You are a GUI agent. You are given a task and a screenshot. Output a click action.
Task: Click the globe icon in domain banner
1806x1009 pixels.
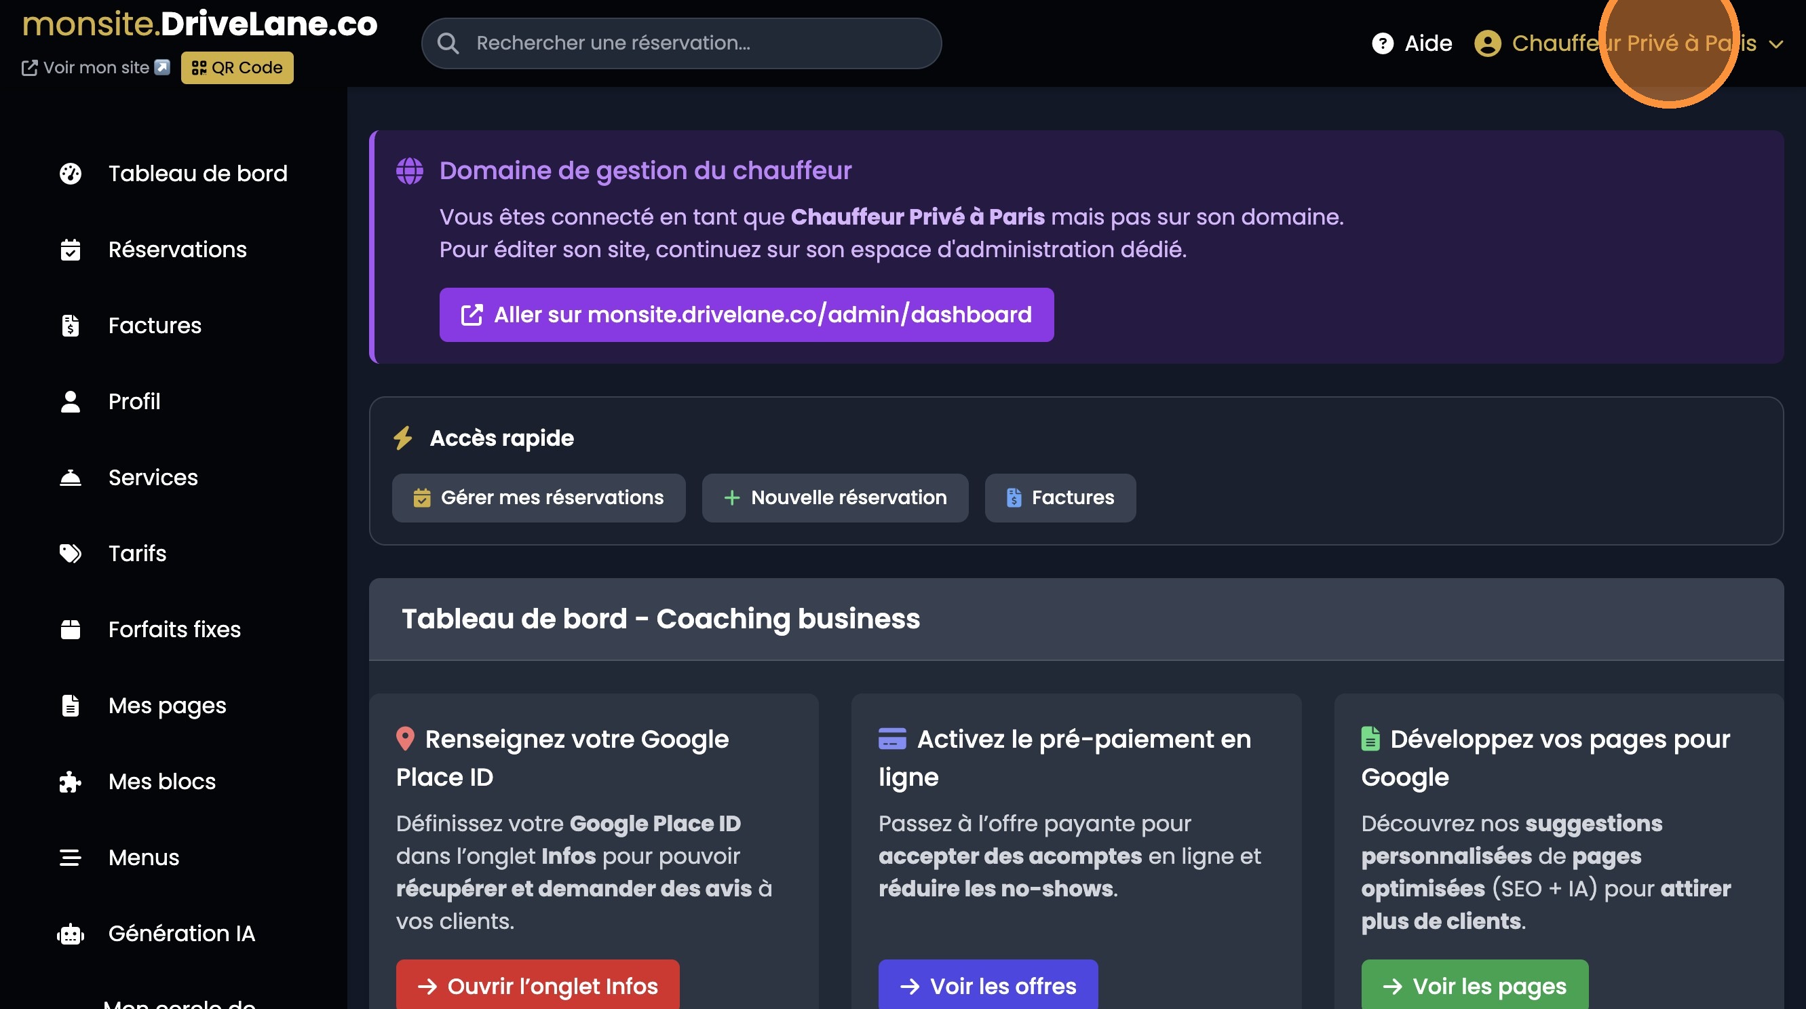409,170
